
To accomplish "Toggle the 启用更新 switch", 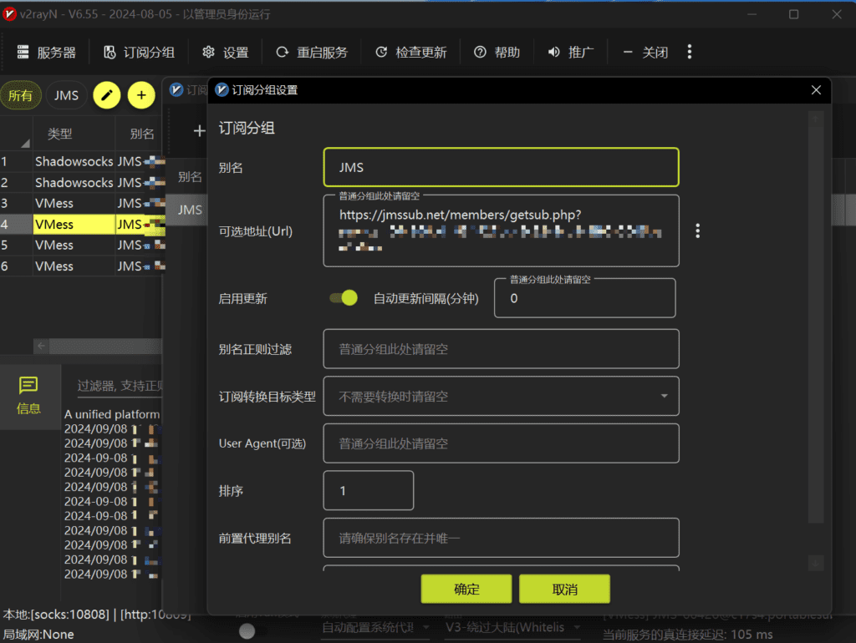I will click(344, 298).
